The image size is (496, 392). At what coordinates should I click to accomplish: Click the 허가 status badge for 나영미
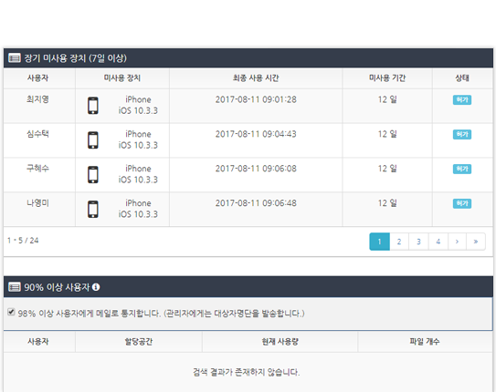tap(462, 203)
